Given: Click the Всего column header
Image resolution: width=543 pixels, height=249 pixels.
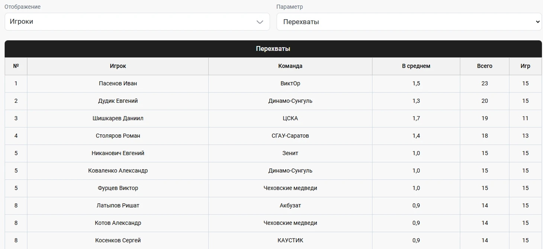Looking at the screenshot, I should click(x=485, y=66).
